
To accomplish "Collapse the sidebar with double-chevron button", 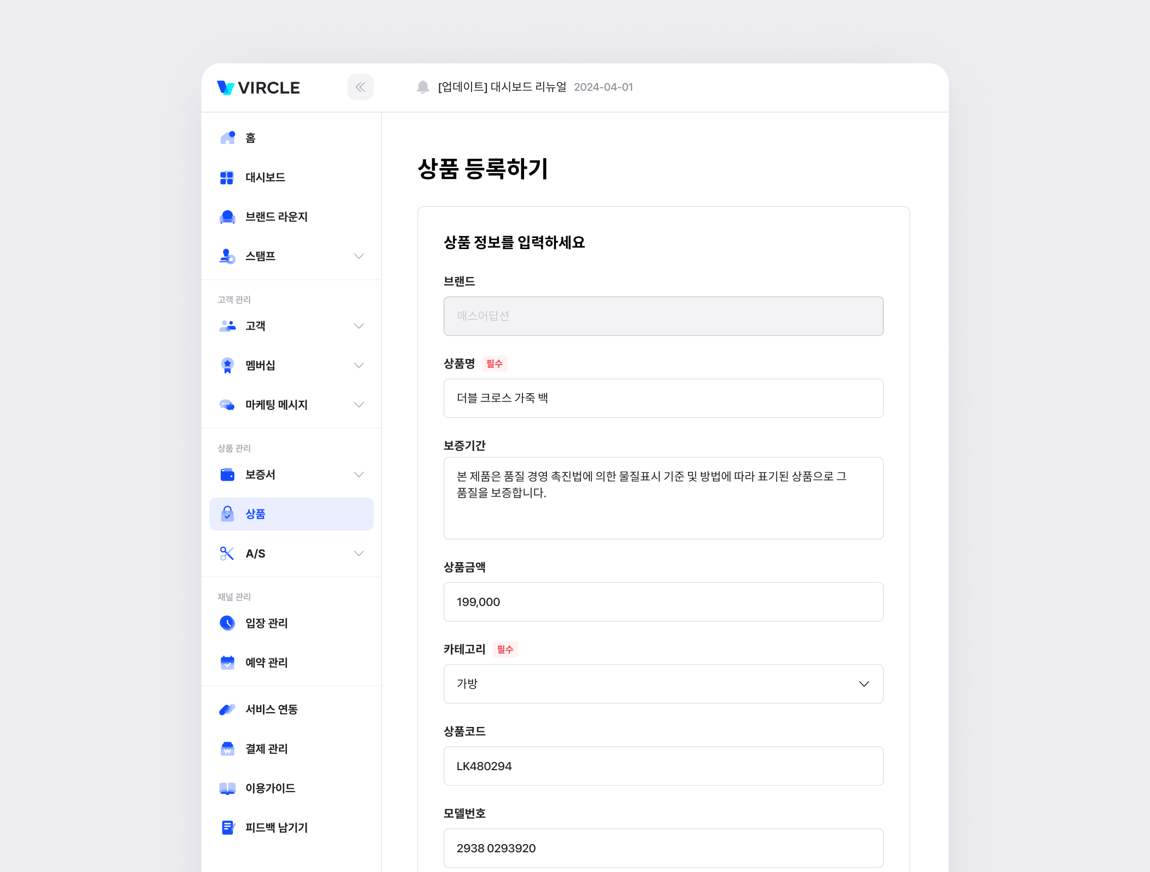I will pyautogui.click(x=360, y=87).
